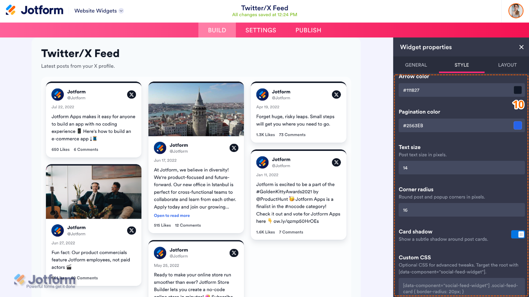Click X icon on Jun 17, 2022 post

coord(234,148)
